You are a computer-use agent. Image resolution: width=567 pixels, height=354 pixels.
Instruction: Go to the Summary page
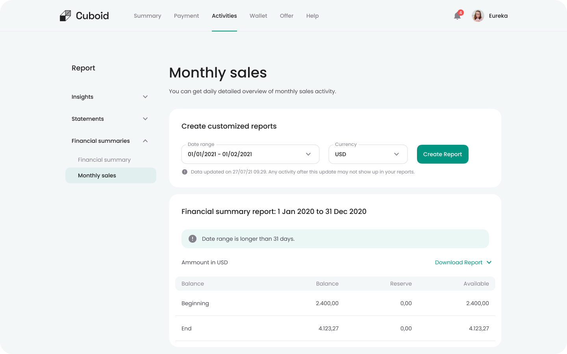pos(147,16)
